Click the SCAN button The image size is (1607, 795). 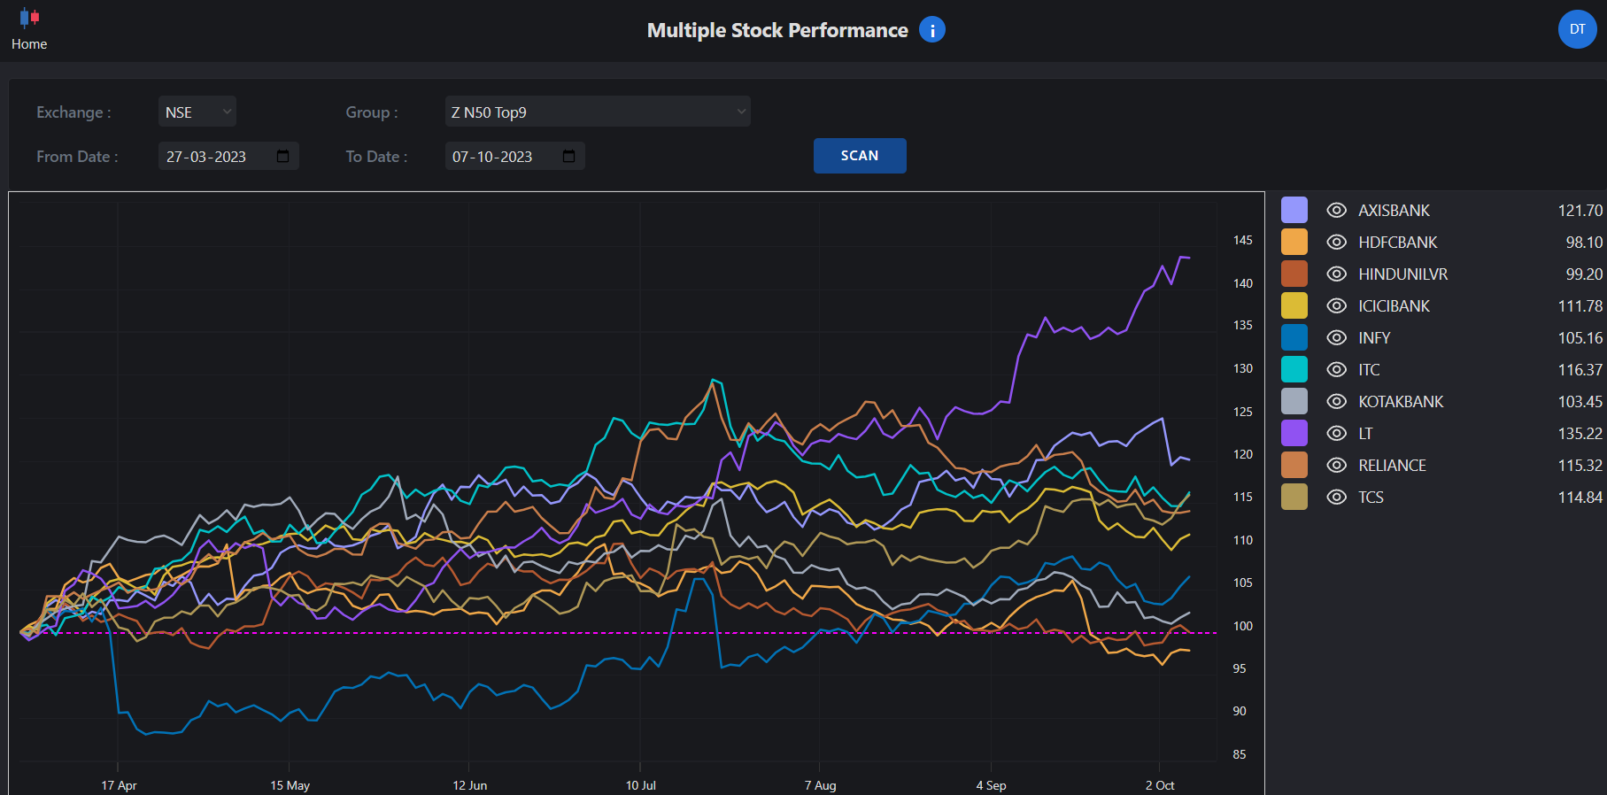pos(860,156)
